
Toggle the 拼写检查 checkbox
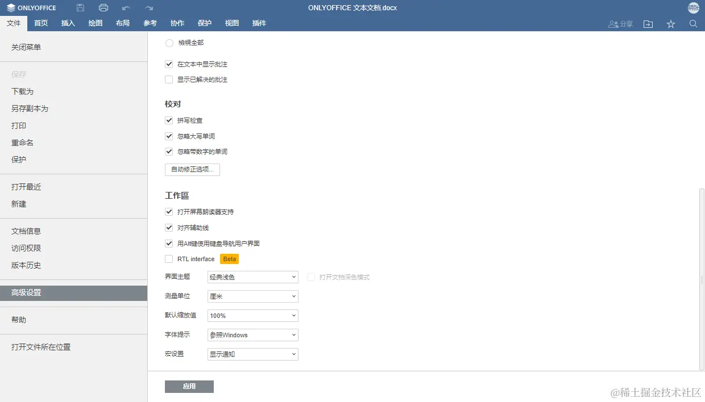169,120
